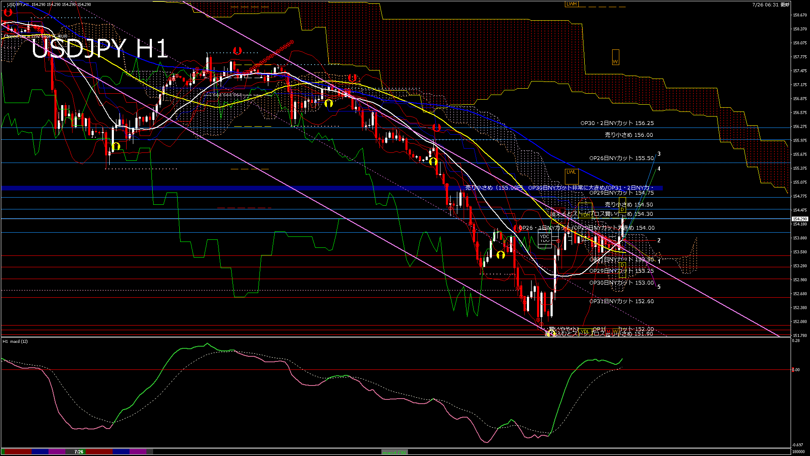Click the Channel size info text
810x456 pixels.
point(36,36)
